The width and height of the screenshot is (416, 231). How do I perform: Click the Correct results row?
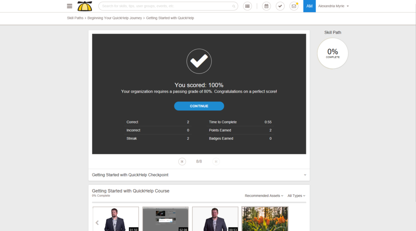click(158, 122)
